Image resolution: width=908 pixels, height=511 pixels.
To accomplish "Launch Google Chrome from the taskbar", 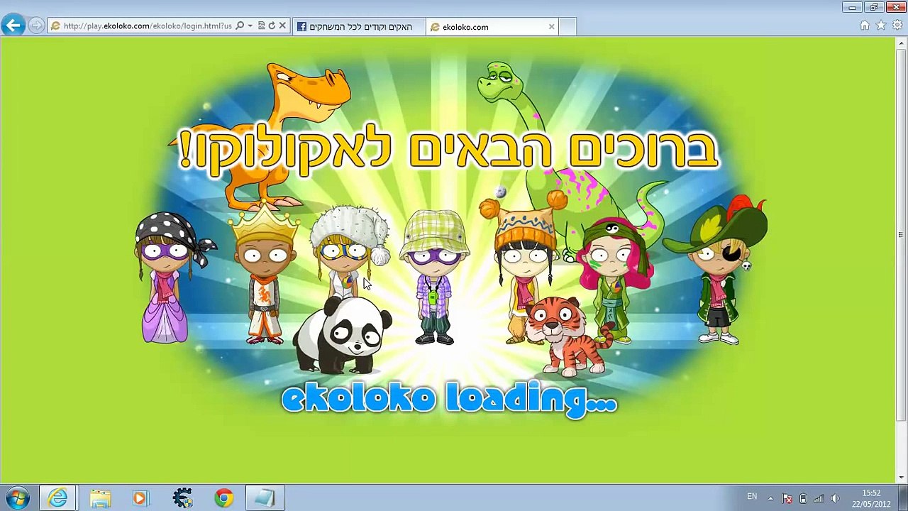I will pyautogui.click(x=224, y=498).
